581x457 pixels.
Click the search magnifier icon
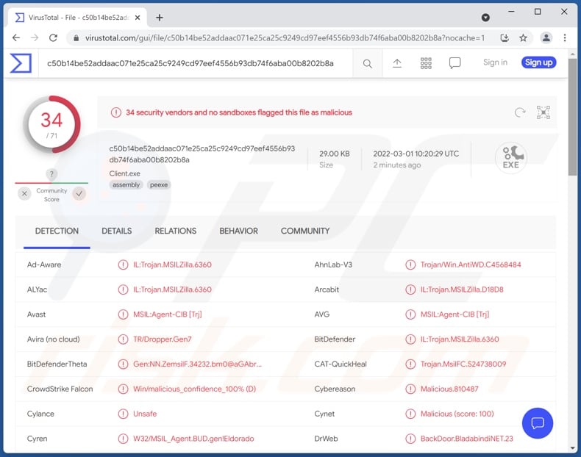click(367, 64)
